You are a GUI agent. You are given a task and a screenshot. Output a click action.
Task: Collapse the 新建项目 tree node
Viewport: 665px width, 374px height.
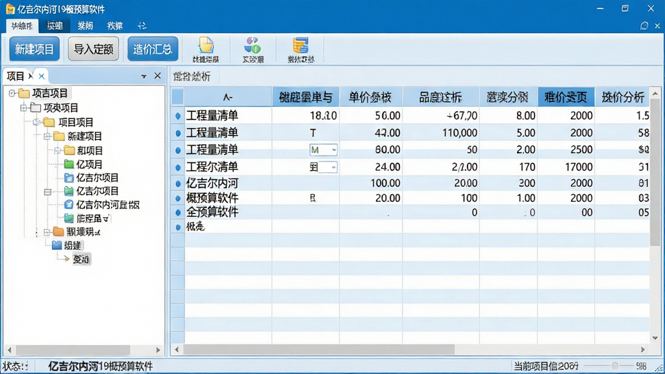coord(47,136)
